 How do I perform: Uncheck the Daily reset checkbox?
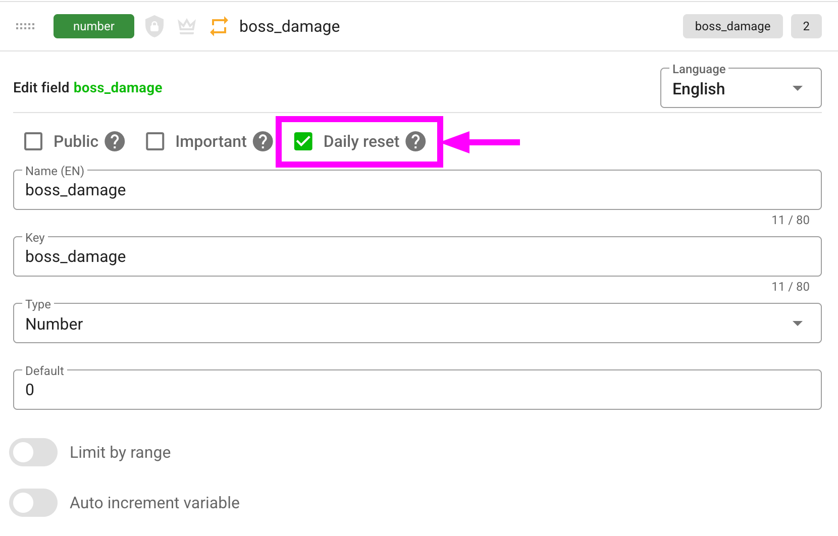303,141
